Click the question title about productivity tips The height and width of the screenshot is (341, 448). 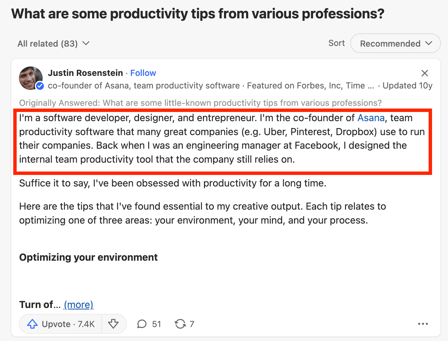[197, 14]
